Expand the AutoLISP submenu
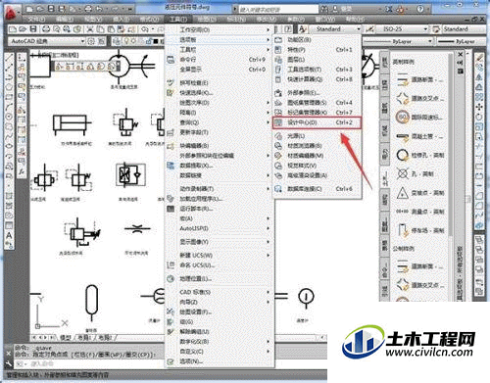This screenshot has width=490, height=383. coord(219,228)
